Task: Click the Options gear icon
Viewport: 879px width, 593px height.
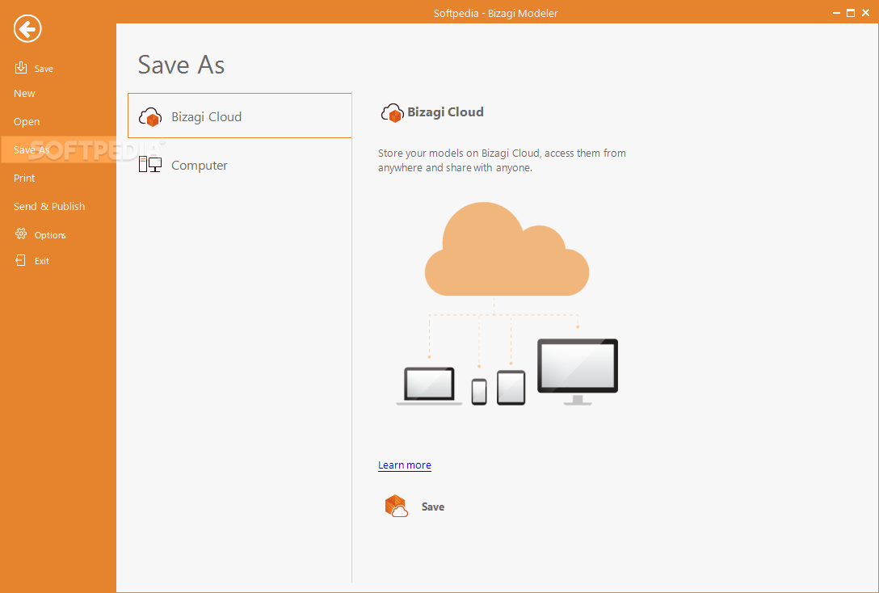Action: click(21, 233)
